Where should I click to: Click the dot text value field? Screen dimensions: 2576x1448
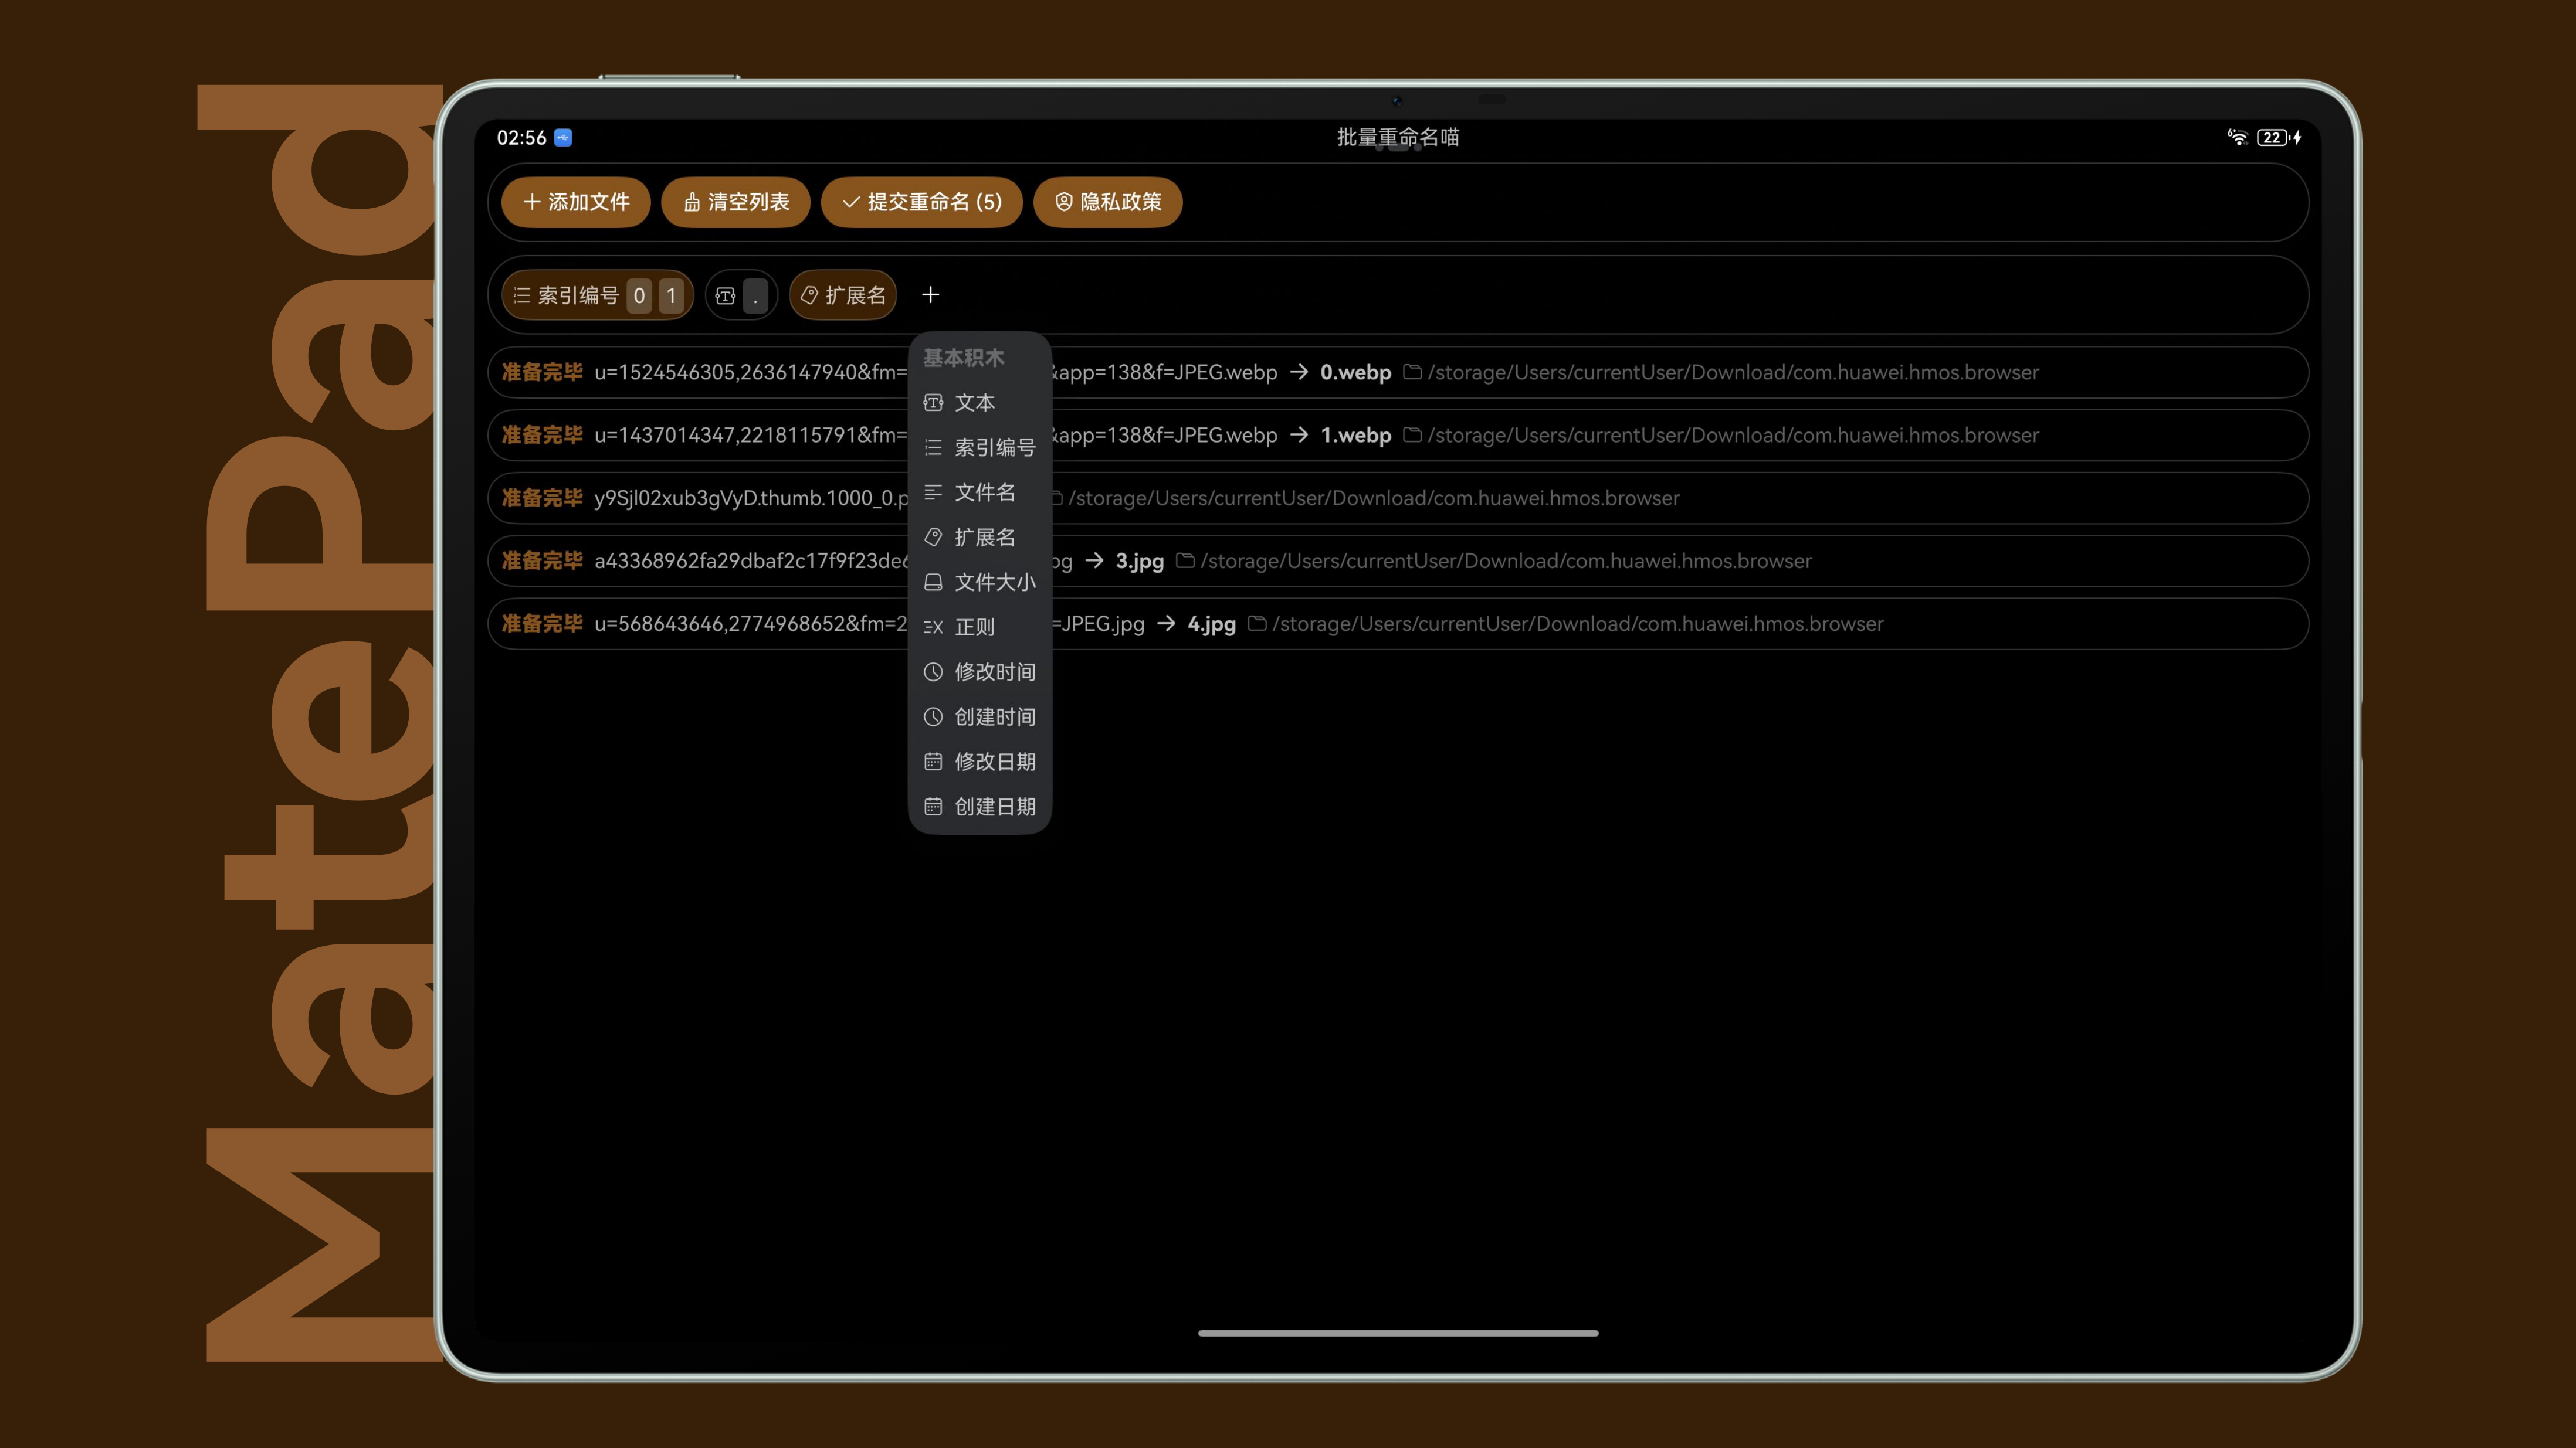(756, 296)
